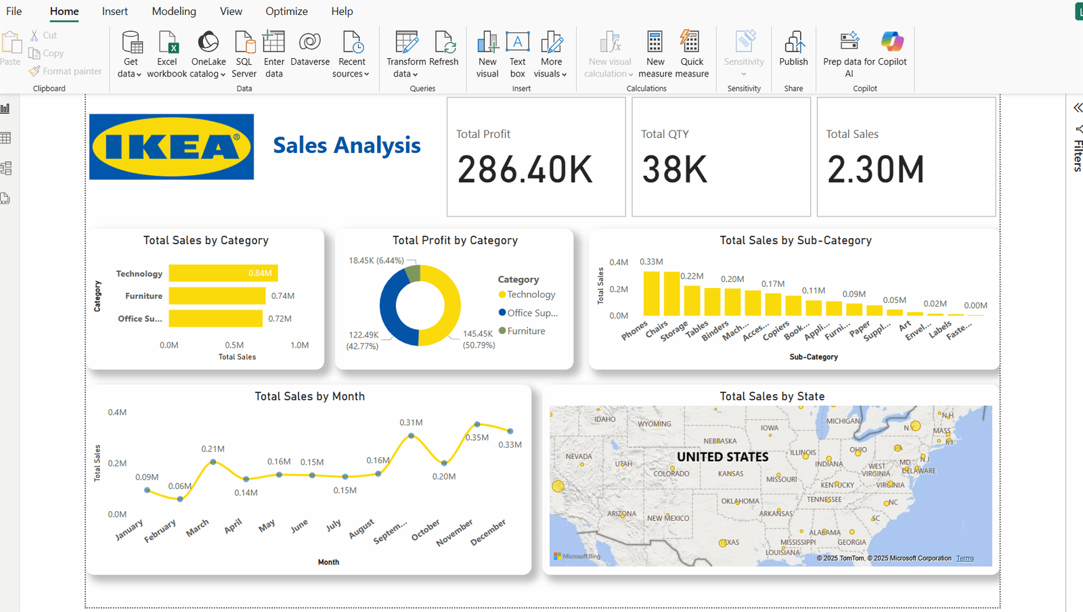Click the New measure icon
The image size is (1083, 612).
(655, 43)
